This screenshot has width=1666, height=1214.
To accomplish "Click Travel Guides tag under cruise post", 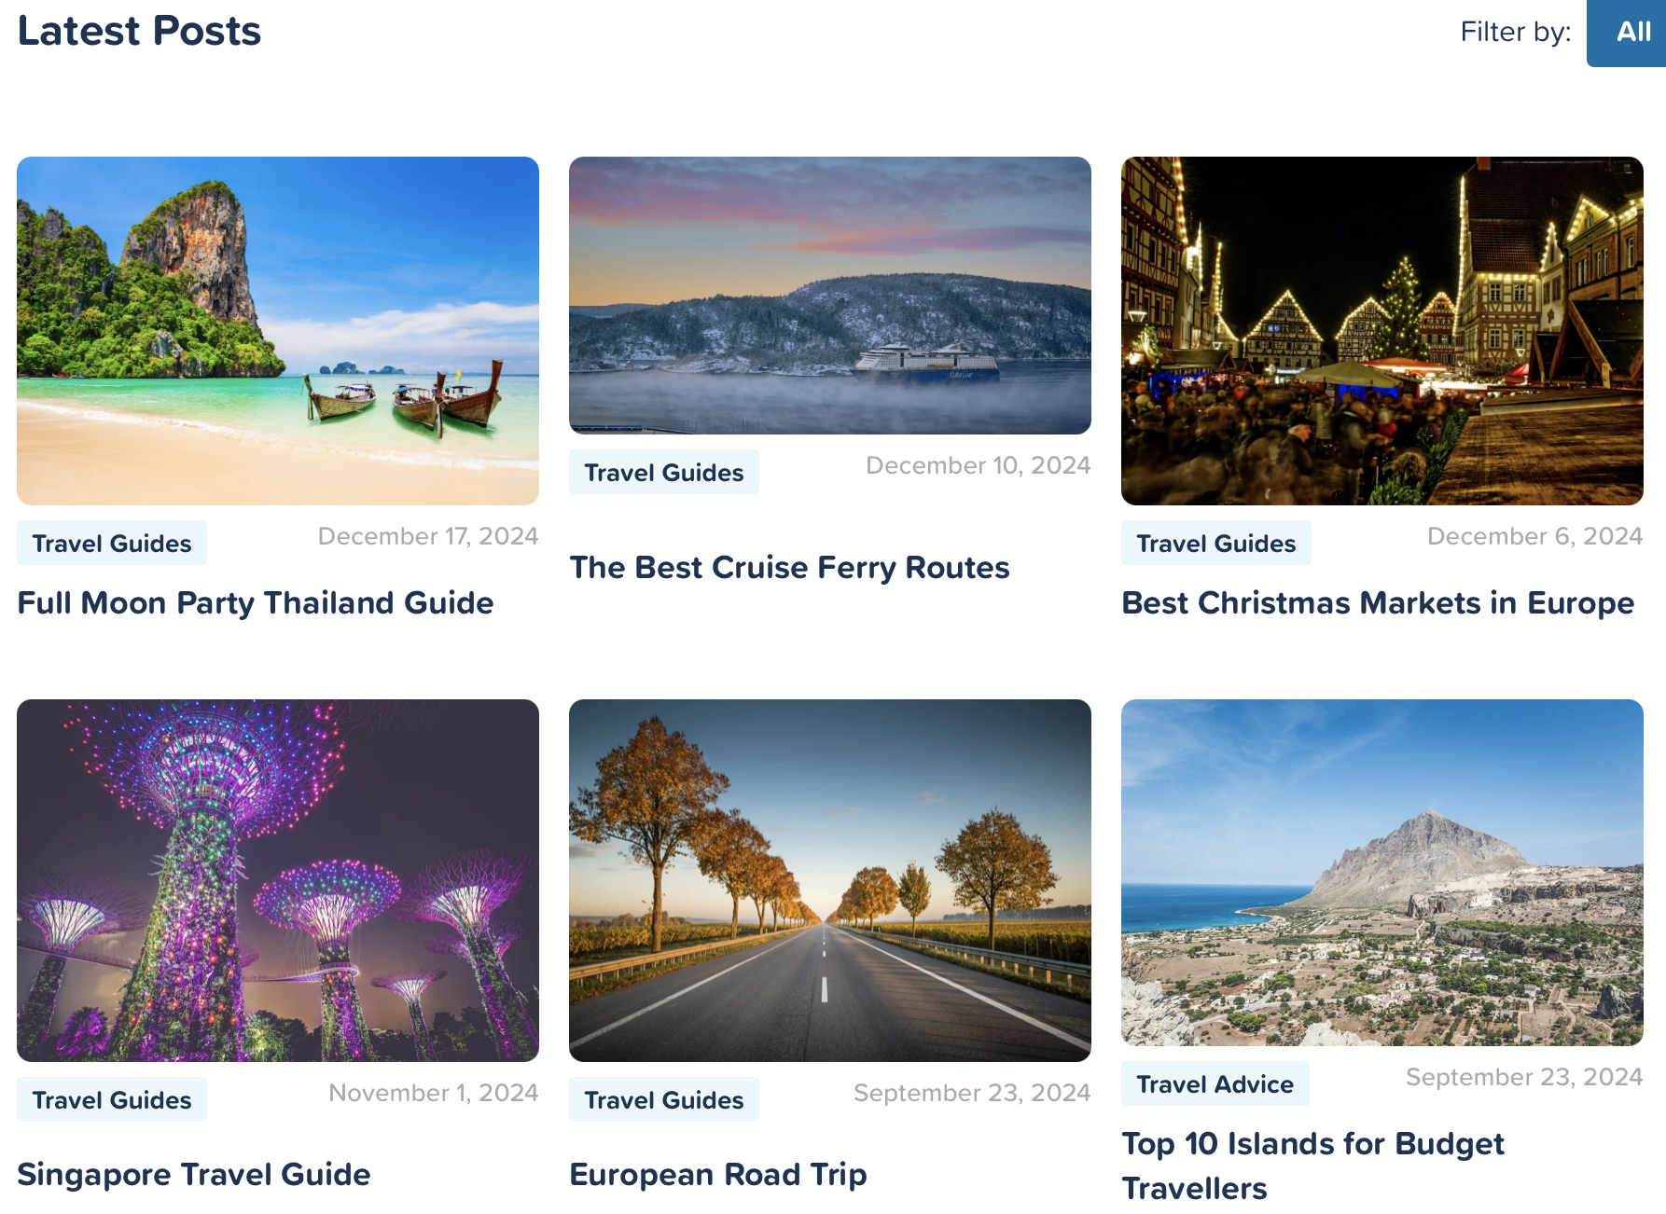I will tap(664, 473).
